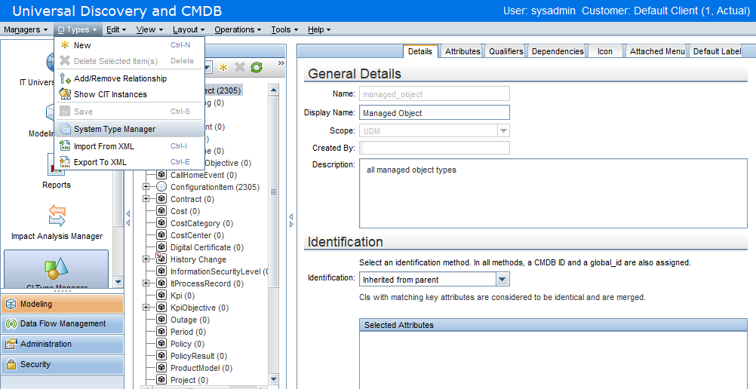Open the Managers menu
The width and height of the screenshot is (756, 389).
tap(26, 29)
